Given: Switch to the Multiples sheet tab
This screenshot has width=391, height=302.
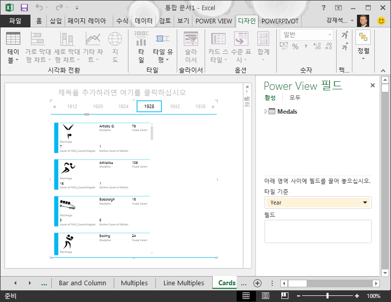Looking at the screenshot, I should [134, 283].
